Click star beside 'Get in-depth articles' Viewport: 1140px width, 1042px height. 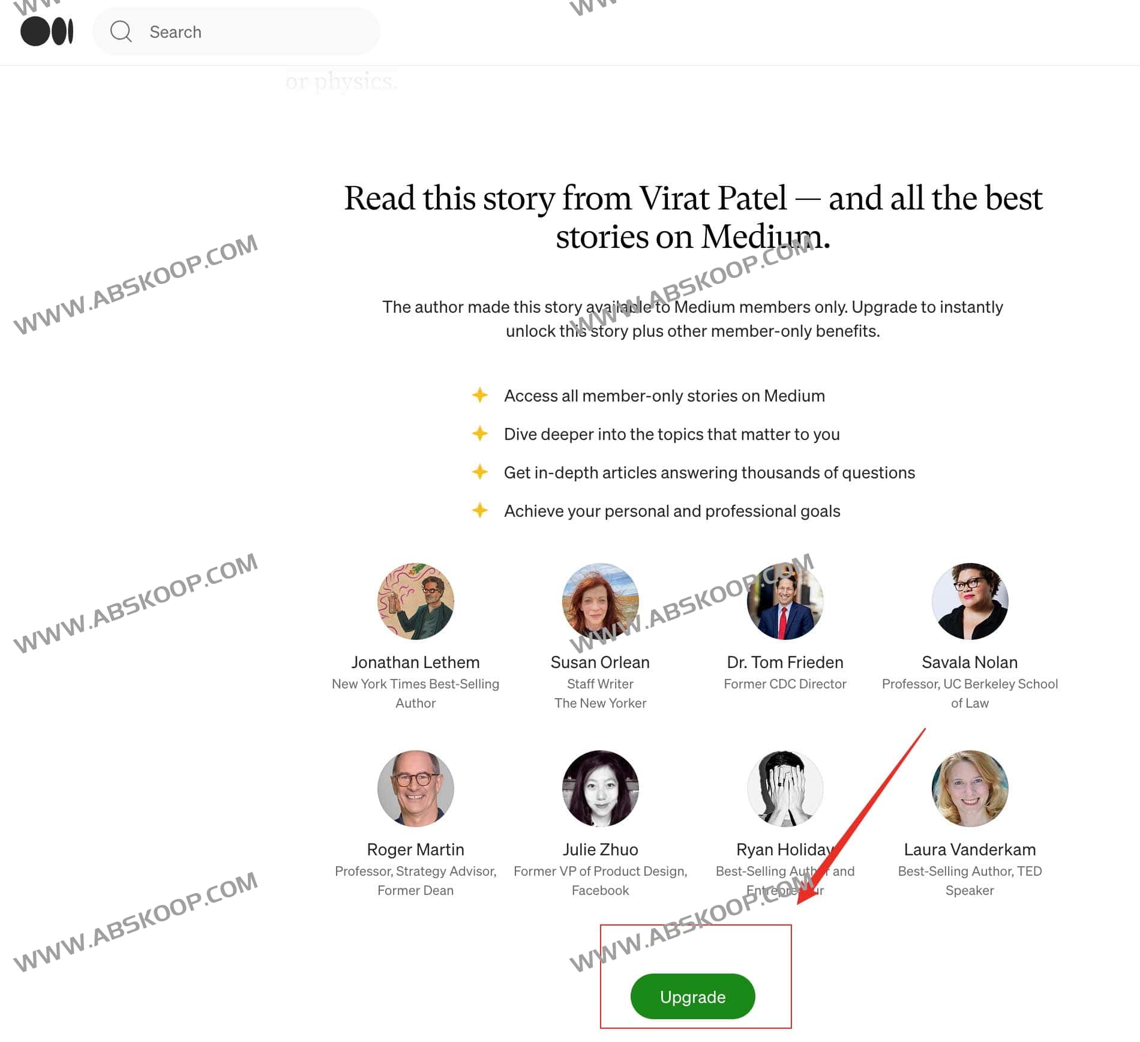tap(479, 472)
